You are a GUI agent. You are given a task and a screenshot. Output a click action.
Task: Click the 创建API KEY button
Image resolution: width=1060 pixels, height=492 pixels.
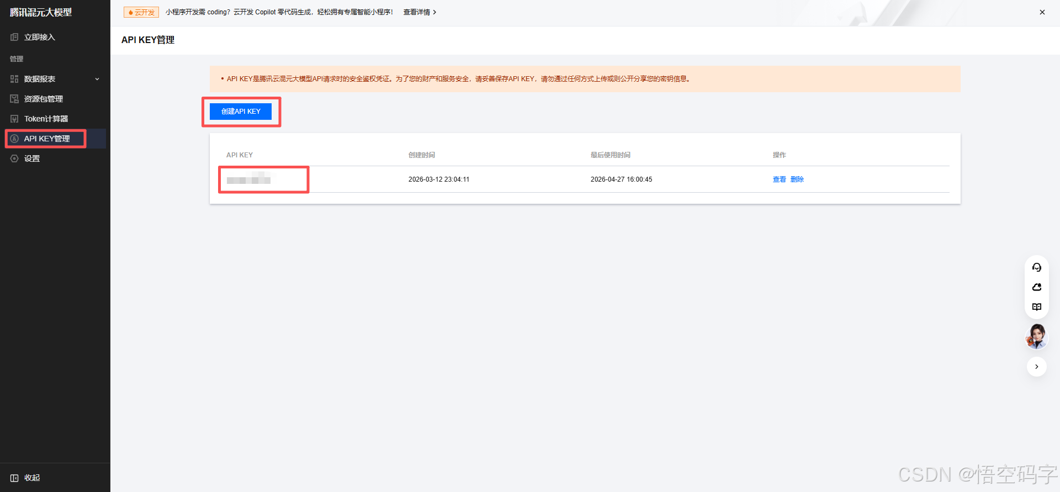(241, 112)
